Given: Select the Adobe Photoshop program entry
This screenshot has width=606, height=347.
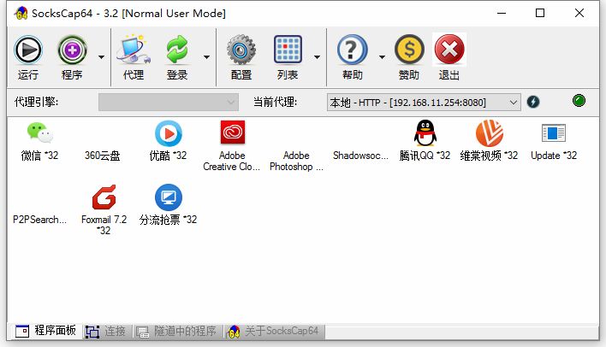Looking at the screenshot, I should click(x=296, y=161).
